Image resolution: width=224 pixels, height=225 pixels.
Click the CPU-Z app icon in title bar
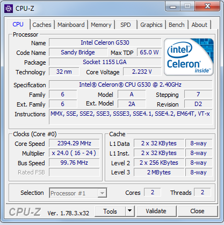(x=9, y=9)
